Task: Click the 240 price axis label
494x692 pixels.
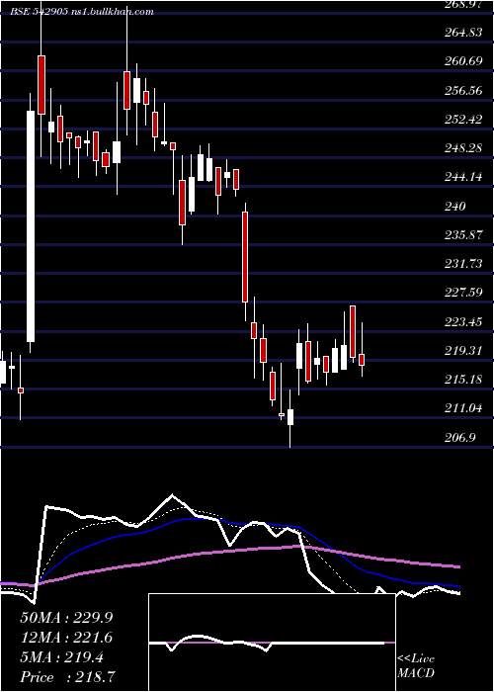Action: point(454,206)
